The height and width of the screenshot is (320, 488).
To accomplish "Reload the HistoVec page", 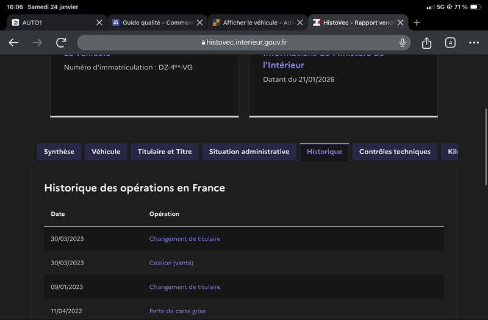I will click(x=61, y=43).
